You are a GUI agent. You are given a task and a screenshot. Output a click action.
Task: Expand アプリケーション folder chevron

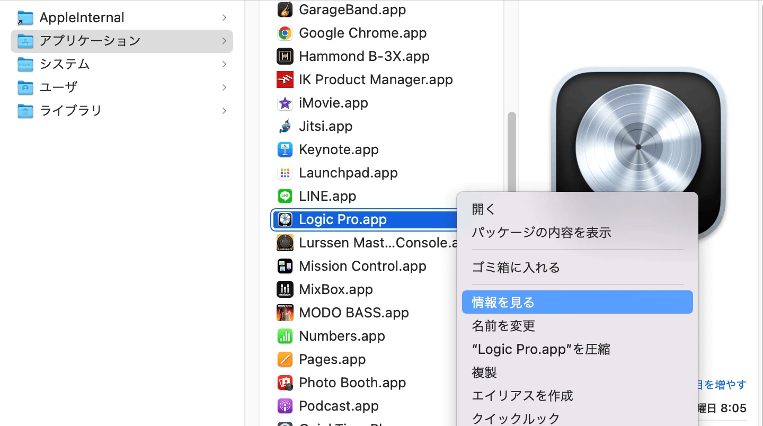click(x=224, y=41)
